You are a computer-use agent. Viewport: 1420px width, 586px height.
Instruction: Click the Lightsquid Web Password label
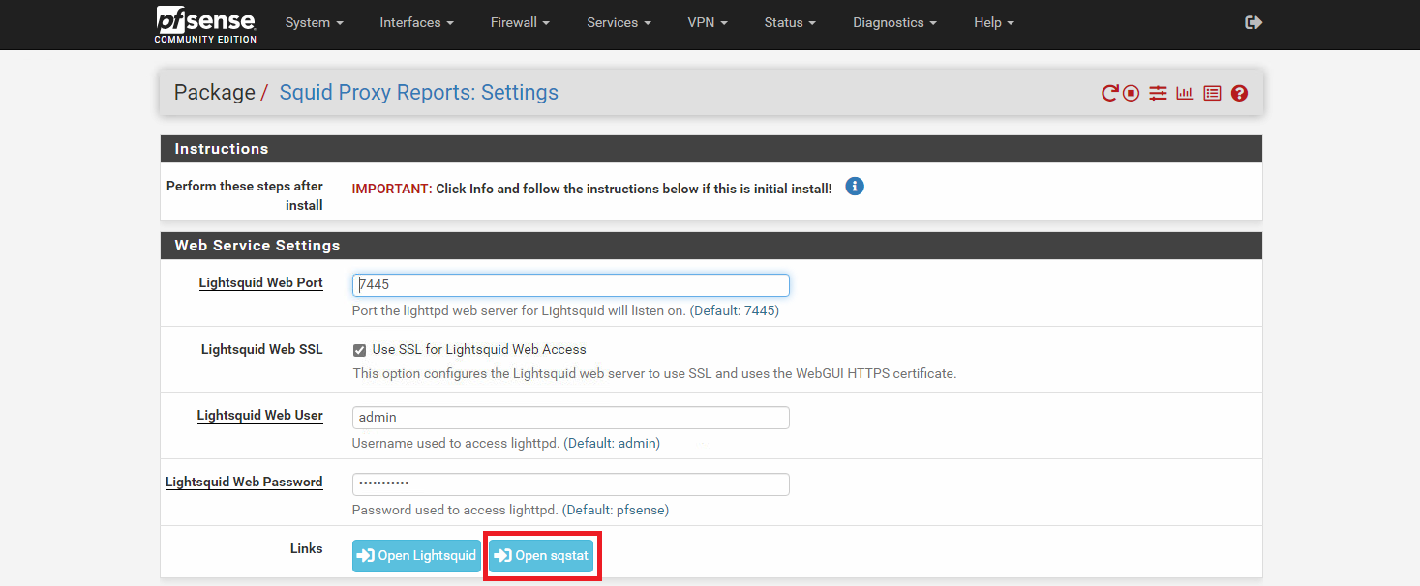pyautogui.click(x=244, y=482)
